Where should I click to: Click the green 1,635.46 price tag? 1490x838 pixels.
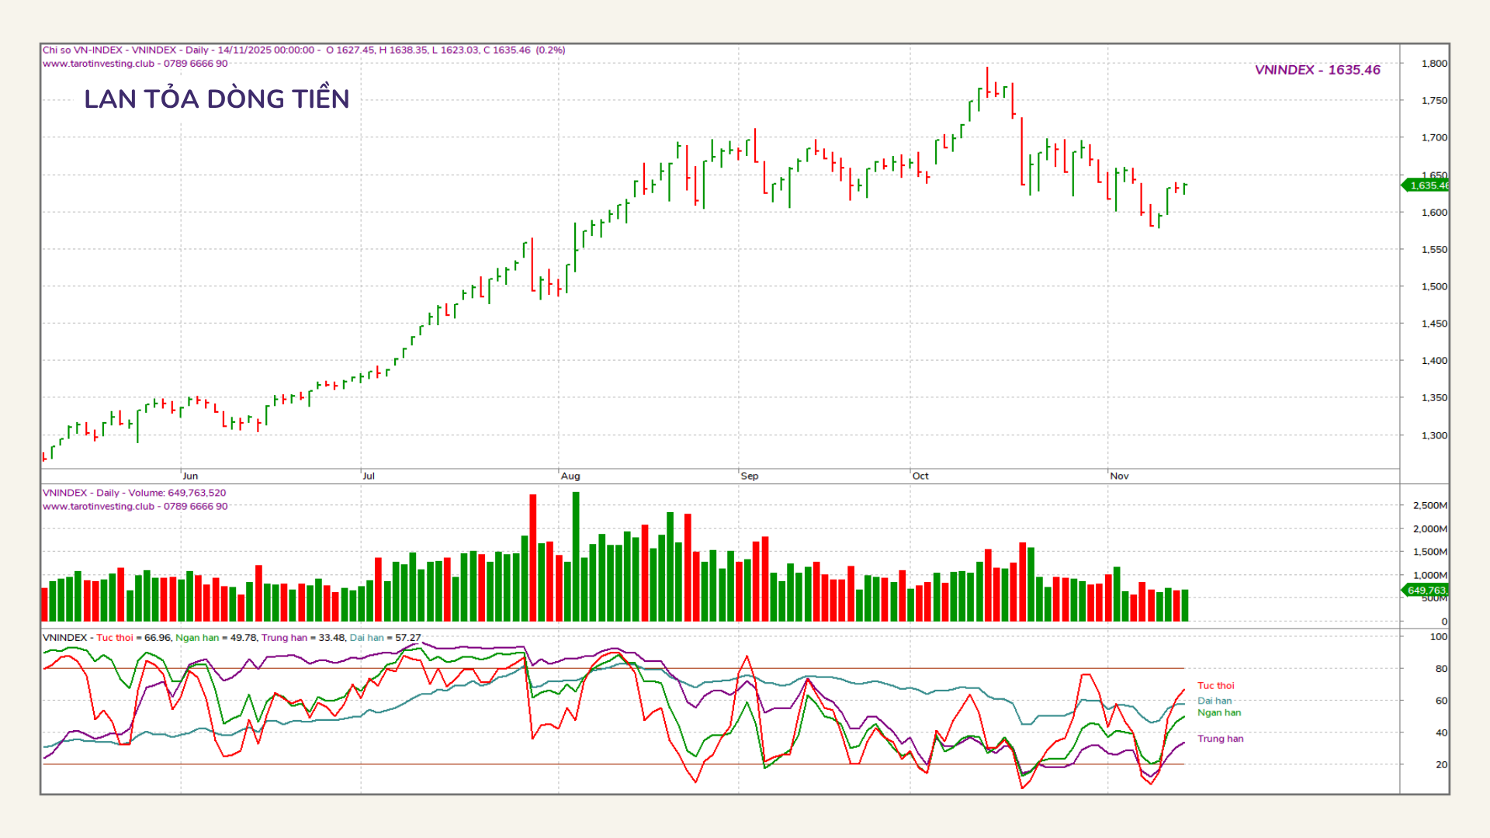1426,185
